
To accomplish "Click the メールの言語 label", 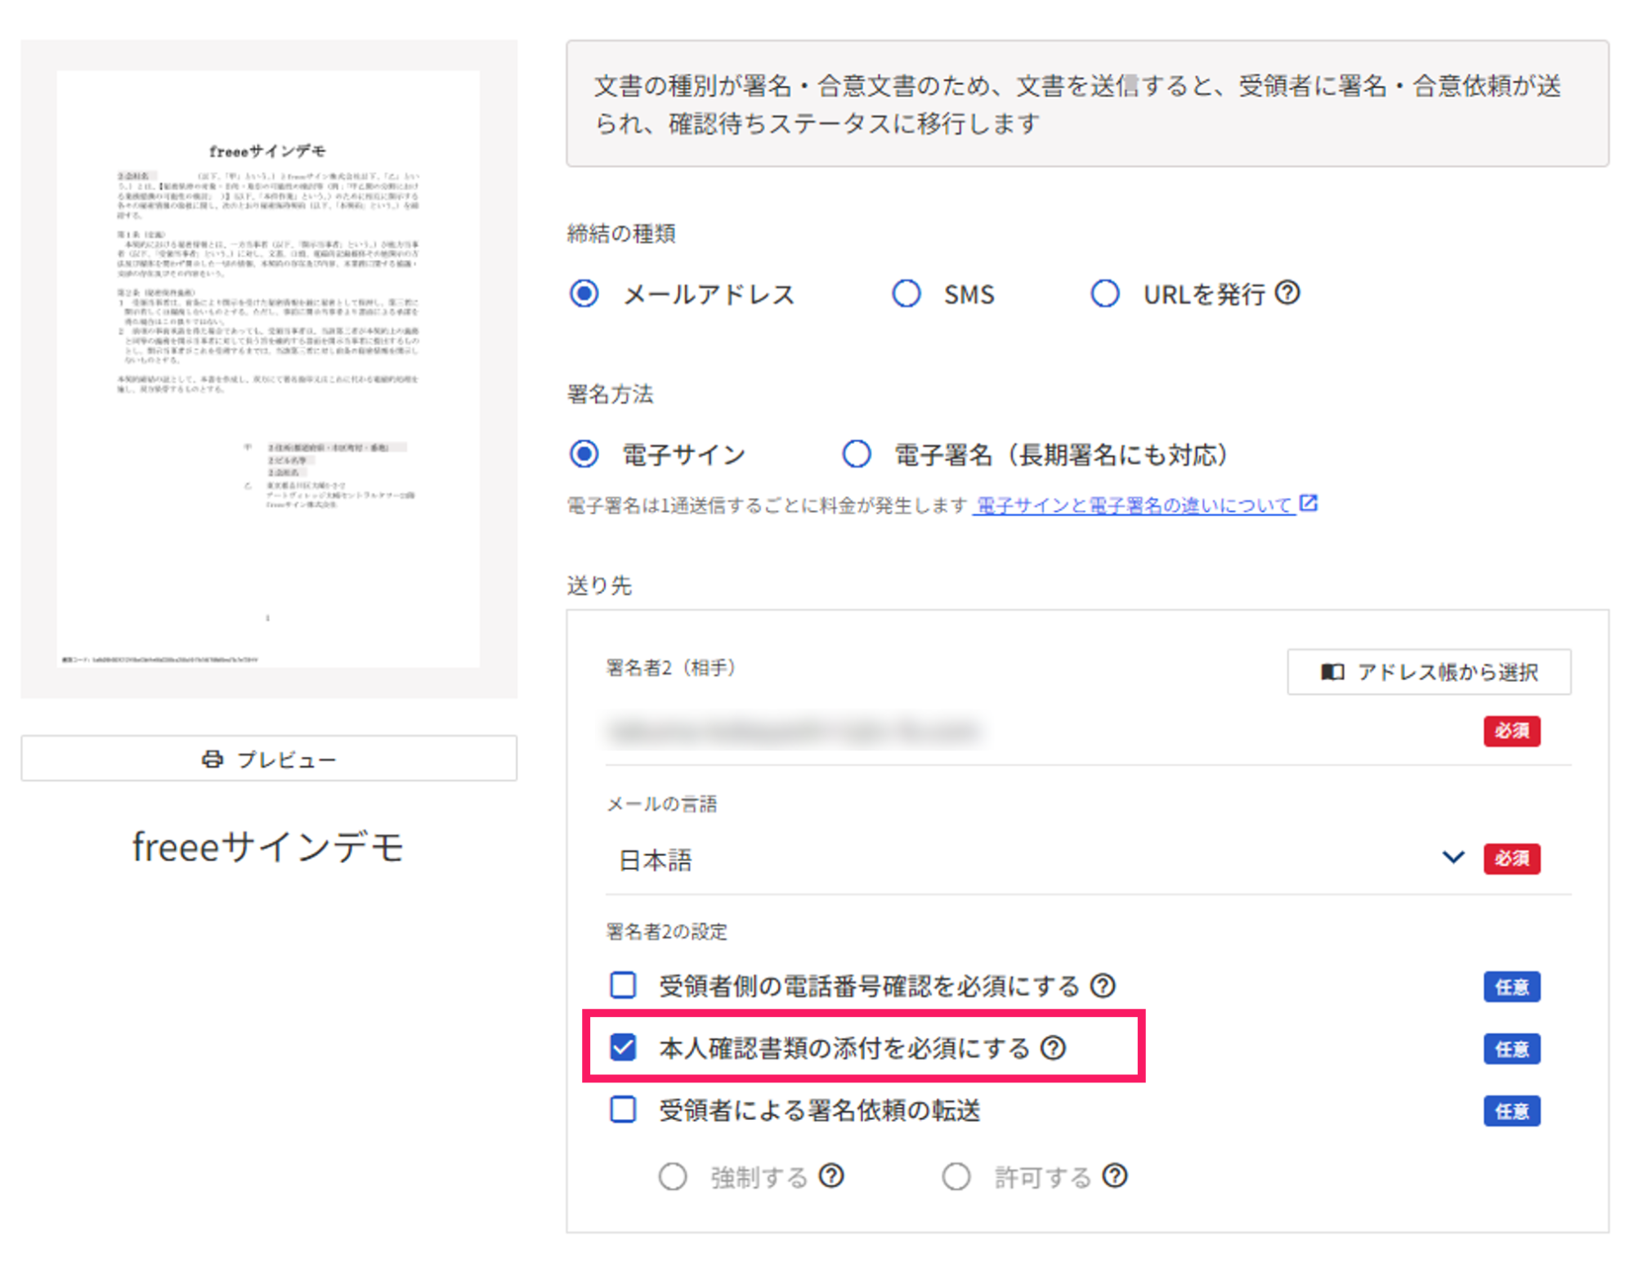I will [x=661, y=804].
